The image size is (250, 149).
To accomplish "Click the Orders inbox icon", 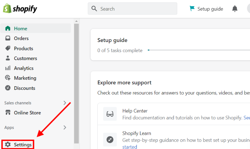I will click(x=8, y=38).
